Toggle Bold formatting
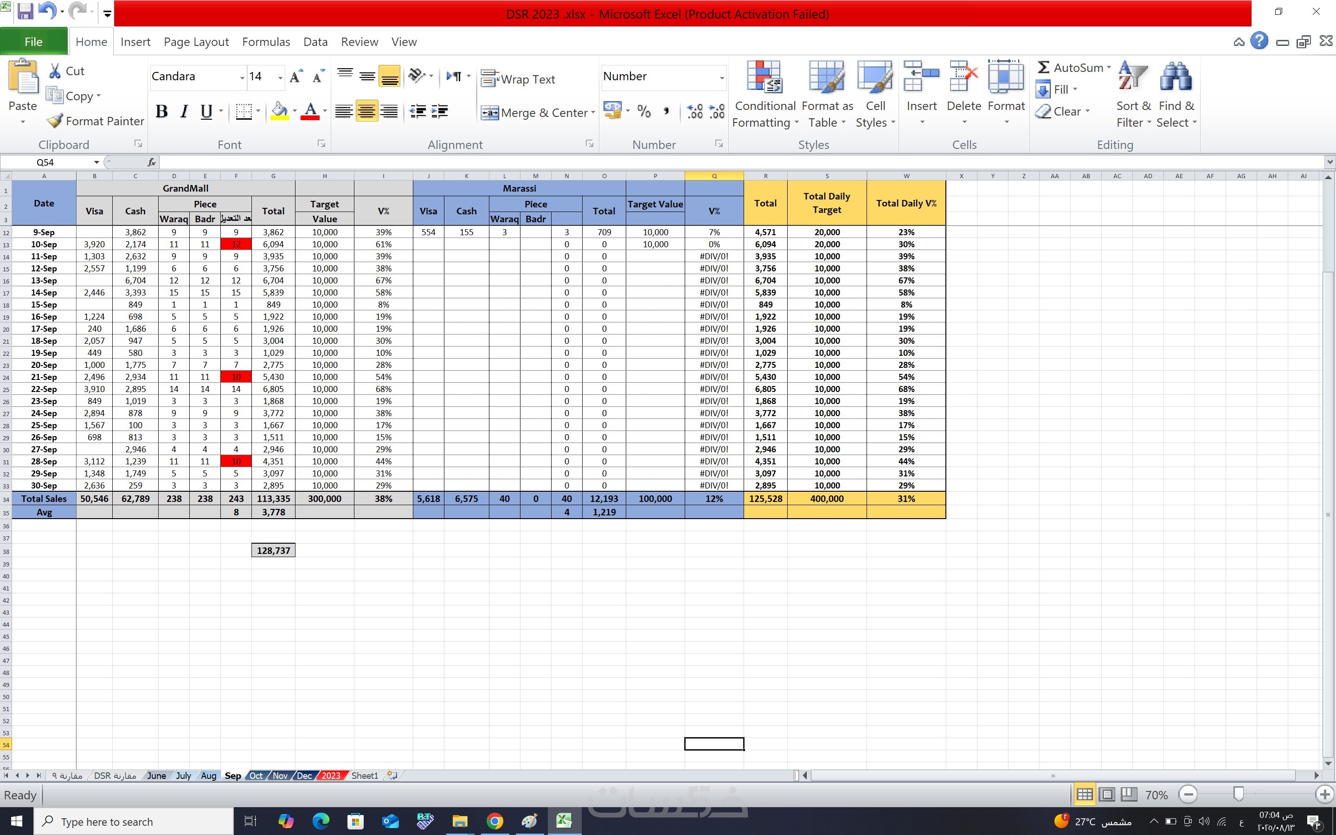The width and height of the screenshot is (1336, 835). pyautogui.click(x=161, y=111)
